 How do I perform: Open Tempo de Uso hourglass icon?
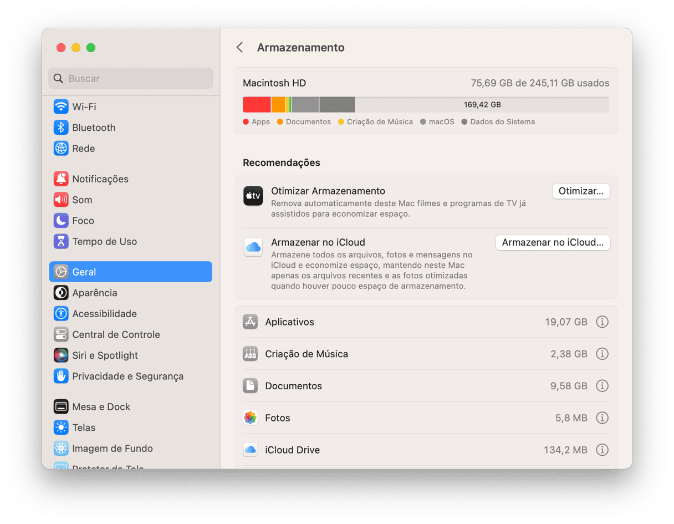point(61,242)
